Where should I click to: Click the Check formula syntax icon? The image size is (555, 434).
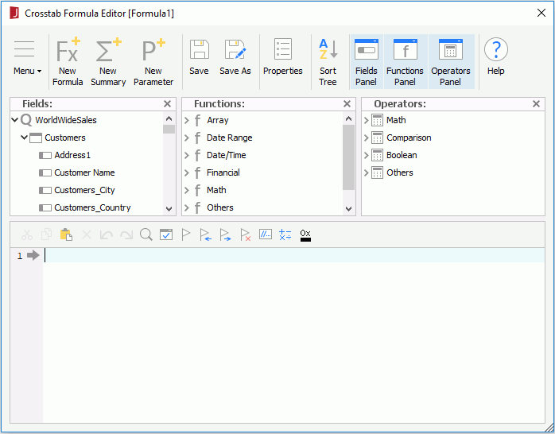(166, 234)
